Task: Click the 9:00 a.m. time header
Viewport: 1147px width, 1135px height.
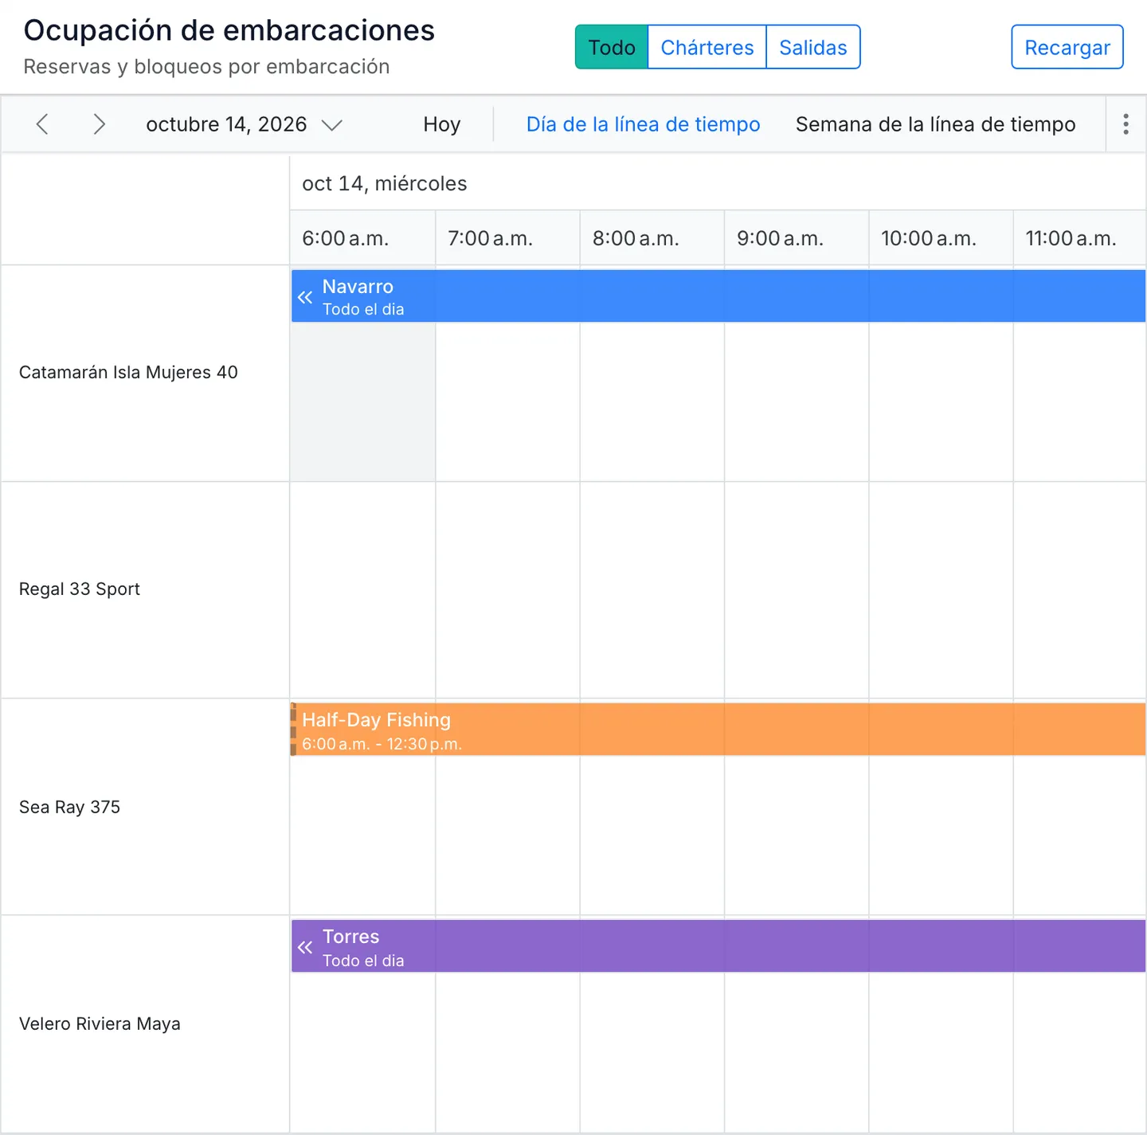Action: point(797,238)
